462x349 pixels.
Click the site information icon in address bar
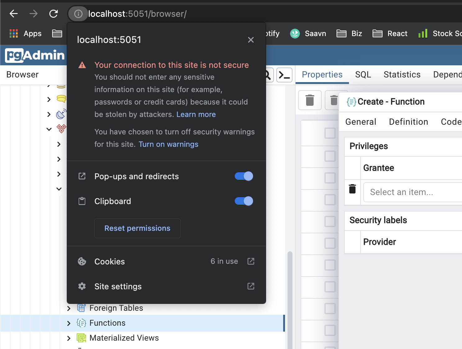pos(78,14)
